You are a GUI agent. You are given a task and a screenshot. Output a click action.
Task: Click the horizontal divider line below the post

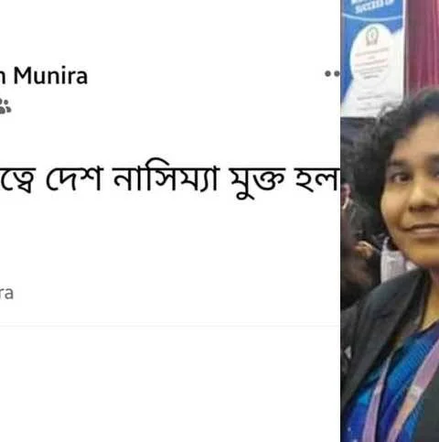tap(170, 326)
